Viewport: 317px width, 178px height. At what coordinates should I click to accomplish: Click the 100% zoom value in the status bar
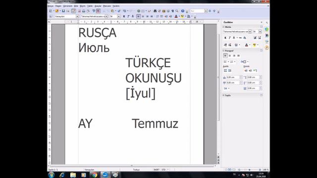[x=265, y=170]
